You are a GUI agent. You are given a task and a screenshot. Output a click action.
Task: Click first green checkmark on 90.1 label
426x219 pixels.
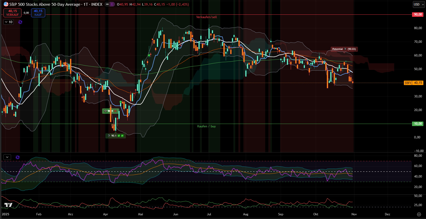pos(119,136)
